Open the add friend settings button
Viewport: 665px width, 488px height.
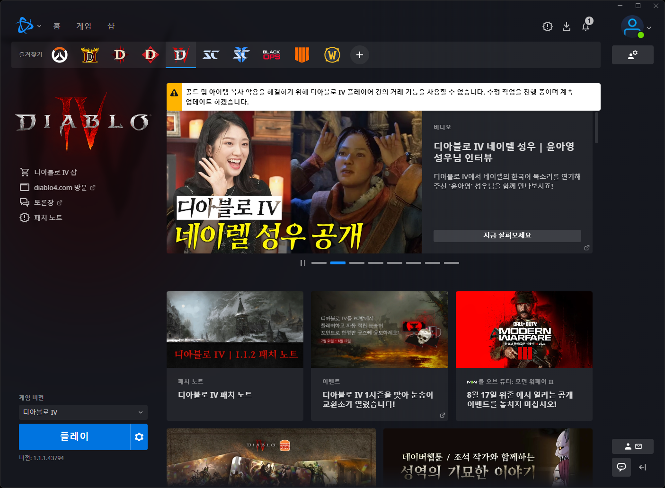coord(633,55)
